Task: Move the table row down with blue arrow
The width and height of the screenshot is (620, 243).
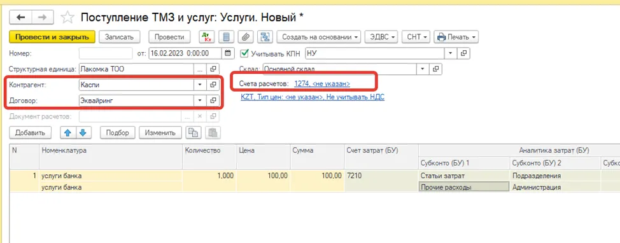Action: 84,133
